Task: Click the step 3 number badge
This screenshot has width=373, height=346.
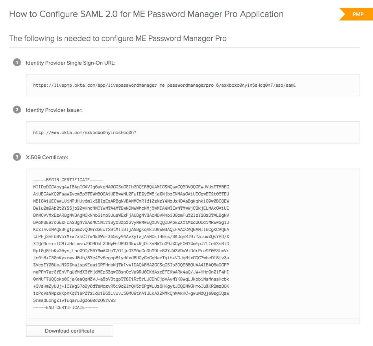Action: [17, 157]
